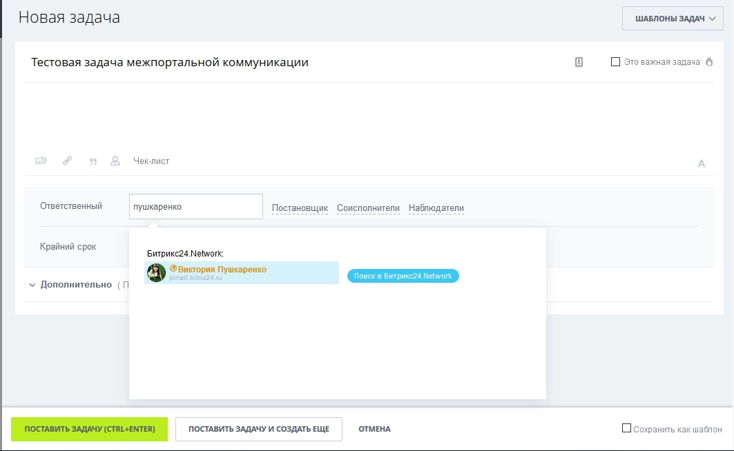The image size is (734, 451).
Task: Select Виктория Пушкаренко from suggestions
Action: tap(223, 270)
